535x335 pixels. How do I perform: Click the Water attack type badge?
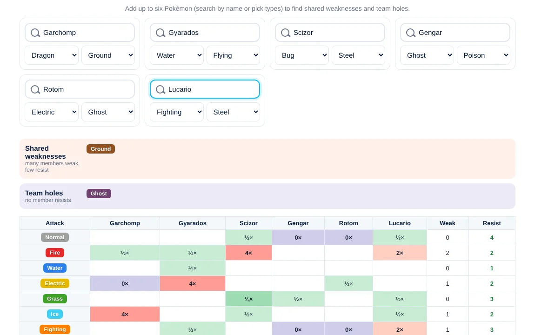point(55,268)
